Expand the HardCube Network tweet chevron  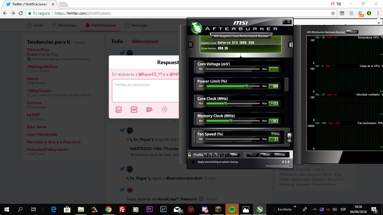click(266, 189)
